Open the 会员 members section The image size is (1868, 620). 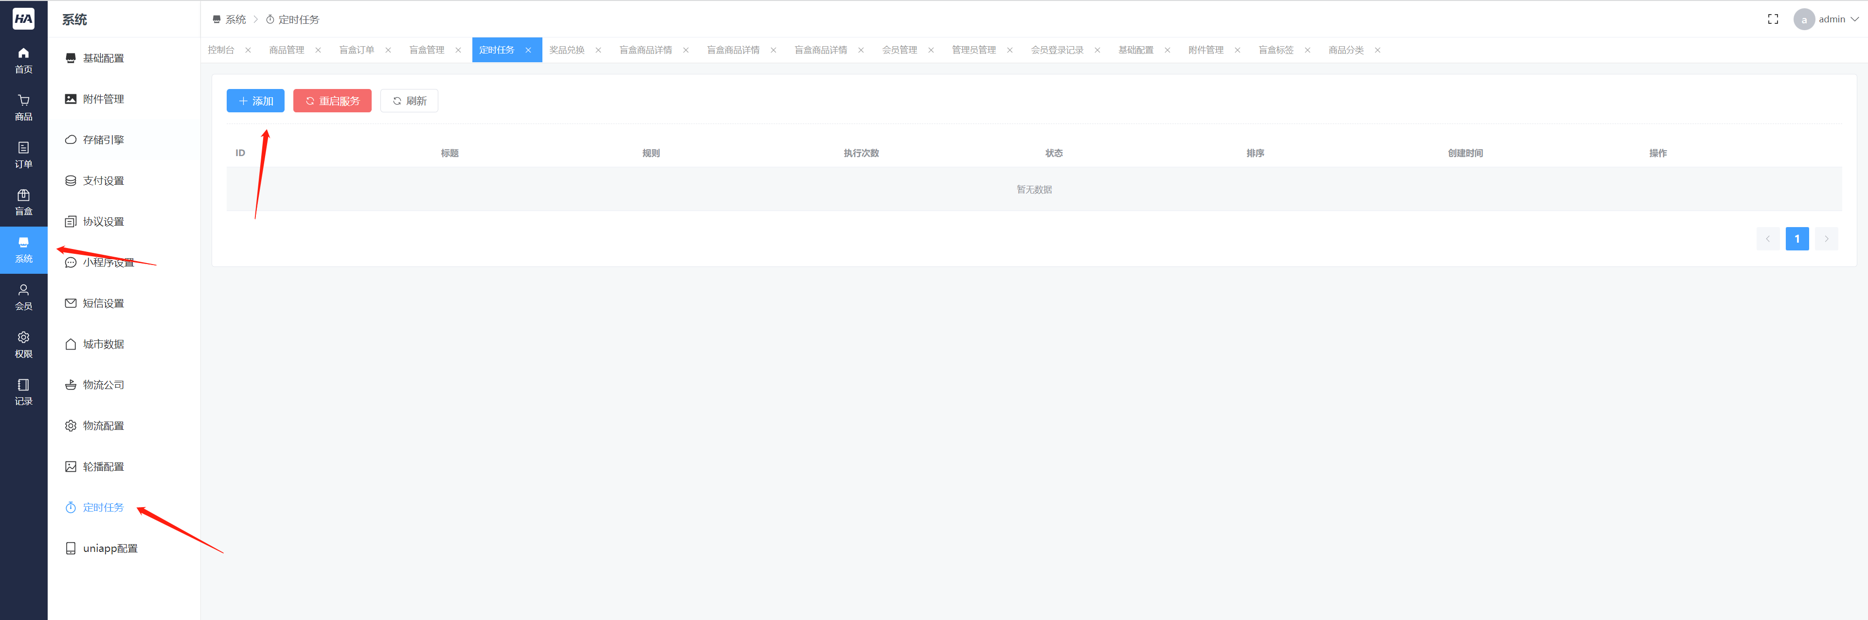[x=23, y=297]
